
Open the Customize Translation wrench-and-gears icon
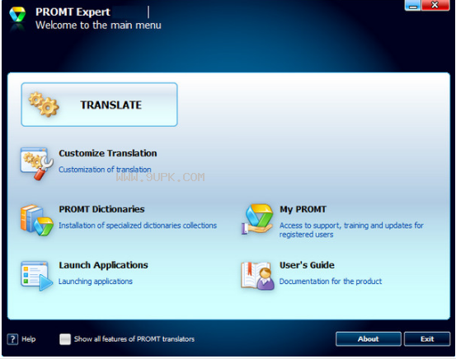(36, 164)
